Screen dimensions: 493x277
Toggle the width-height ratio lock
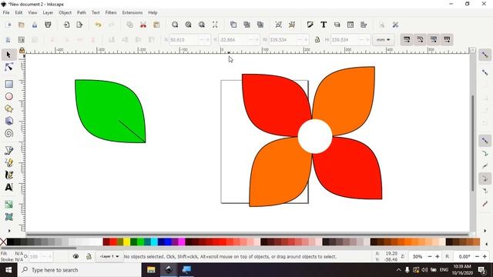(317, 40)
